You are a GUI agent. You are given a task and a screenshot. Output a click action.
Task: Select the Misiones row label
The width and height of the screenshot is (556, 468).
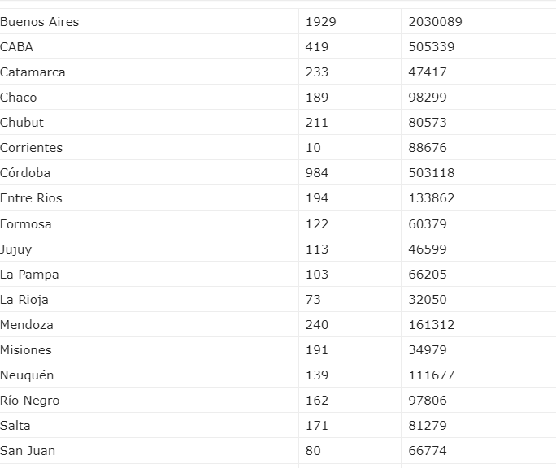(x=26, y=350)
